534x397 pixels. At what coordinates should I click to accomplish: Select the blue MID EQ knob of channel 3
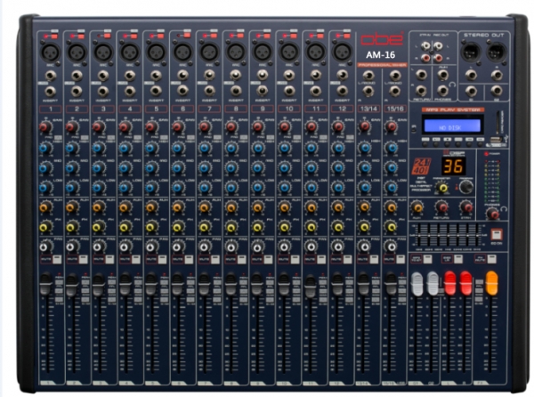click(x=98, y=168)
